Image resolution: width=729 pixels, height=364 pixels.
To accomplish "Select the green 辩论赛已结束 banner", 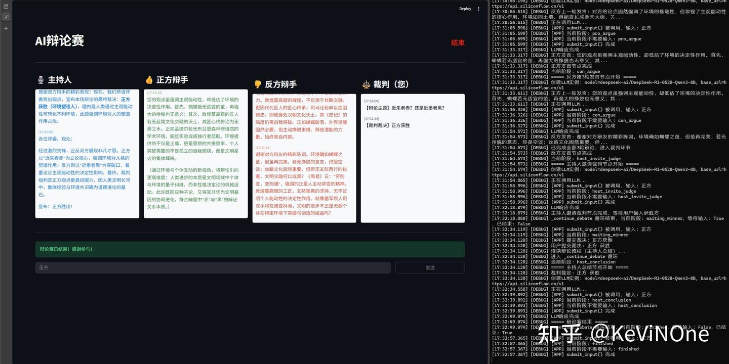I will tap(250, 249).
